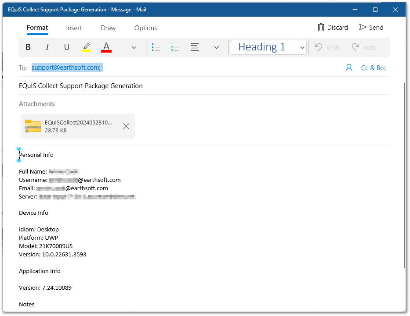
Task: Remove the EQuISCollect zip attachment
Action: [x=126, y=126]
